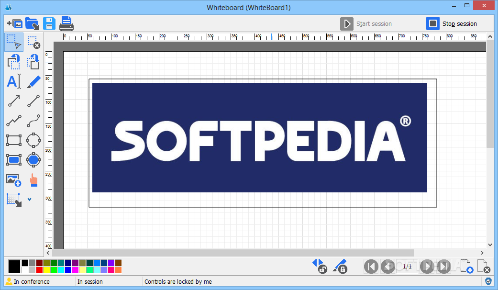Click the Controls are locked by me text

tap(178, 281)
